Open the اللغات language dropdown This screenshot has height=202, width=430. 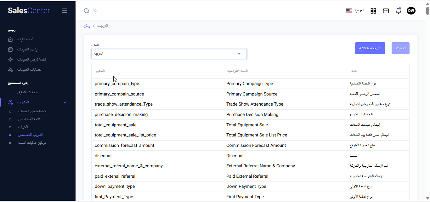coord(169,54)
